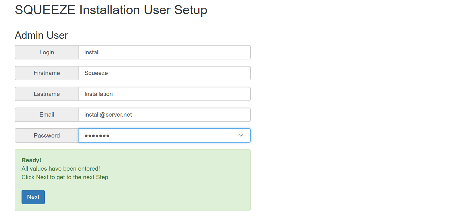Click the 'All values have been entered!' message
The image size is (451, 223).
[61, 169]
